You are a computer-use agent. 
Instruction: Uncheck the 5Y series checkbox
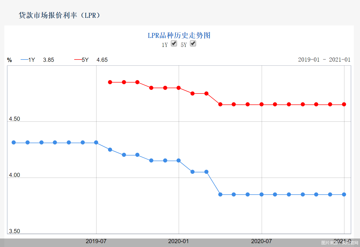[193, 44]
